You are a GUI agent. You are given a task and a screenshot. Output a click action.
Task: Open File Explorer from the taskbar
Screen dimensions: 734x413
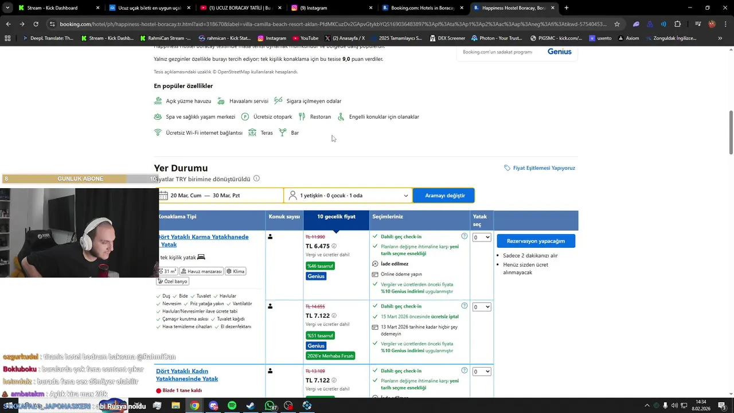tap(175, 406)
